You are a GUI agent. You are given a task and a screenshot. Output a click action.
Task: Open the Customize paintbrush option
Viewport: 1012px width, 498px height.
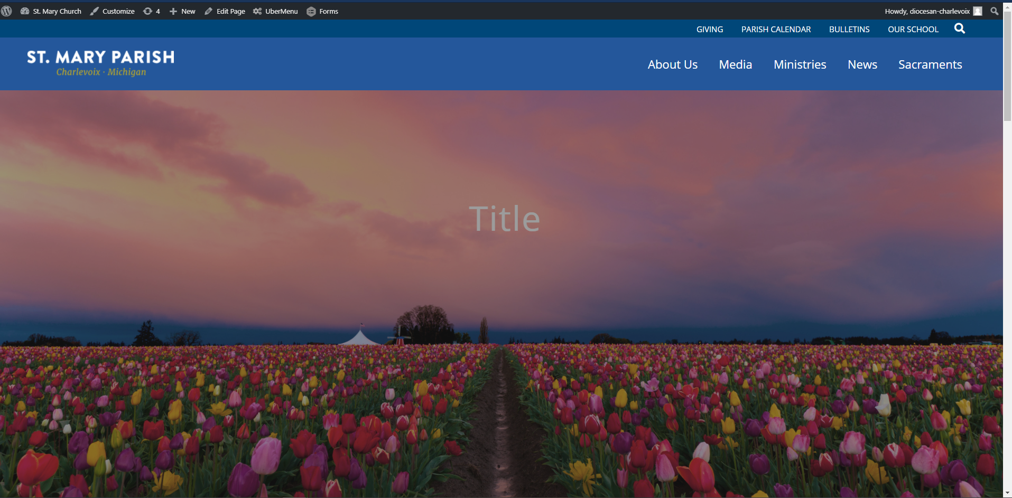click(x=112, y=11)
